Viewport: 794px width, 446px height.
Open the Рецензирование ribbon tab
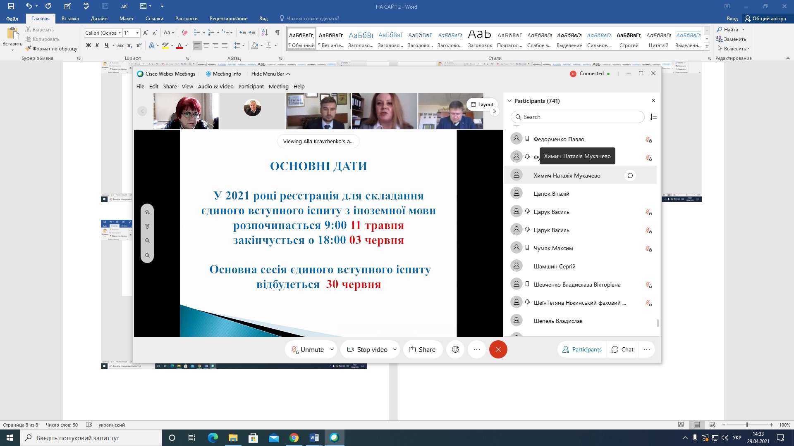pos(228,19)
